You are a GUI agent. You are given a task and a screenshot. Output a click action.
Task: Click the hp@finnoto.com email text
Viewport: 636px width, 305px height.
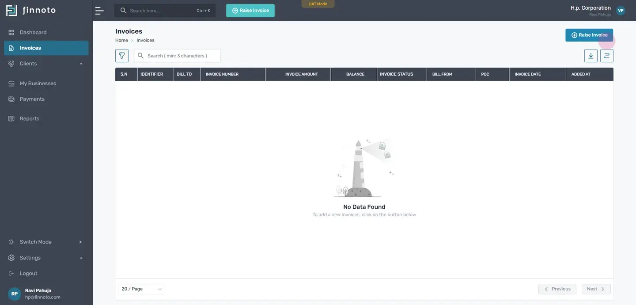[x=43, y=297]
